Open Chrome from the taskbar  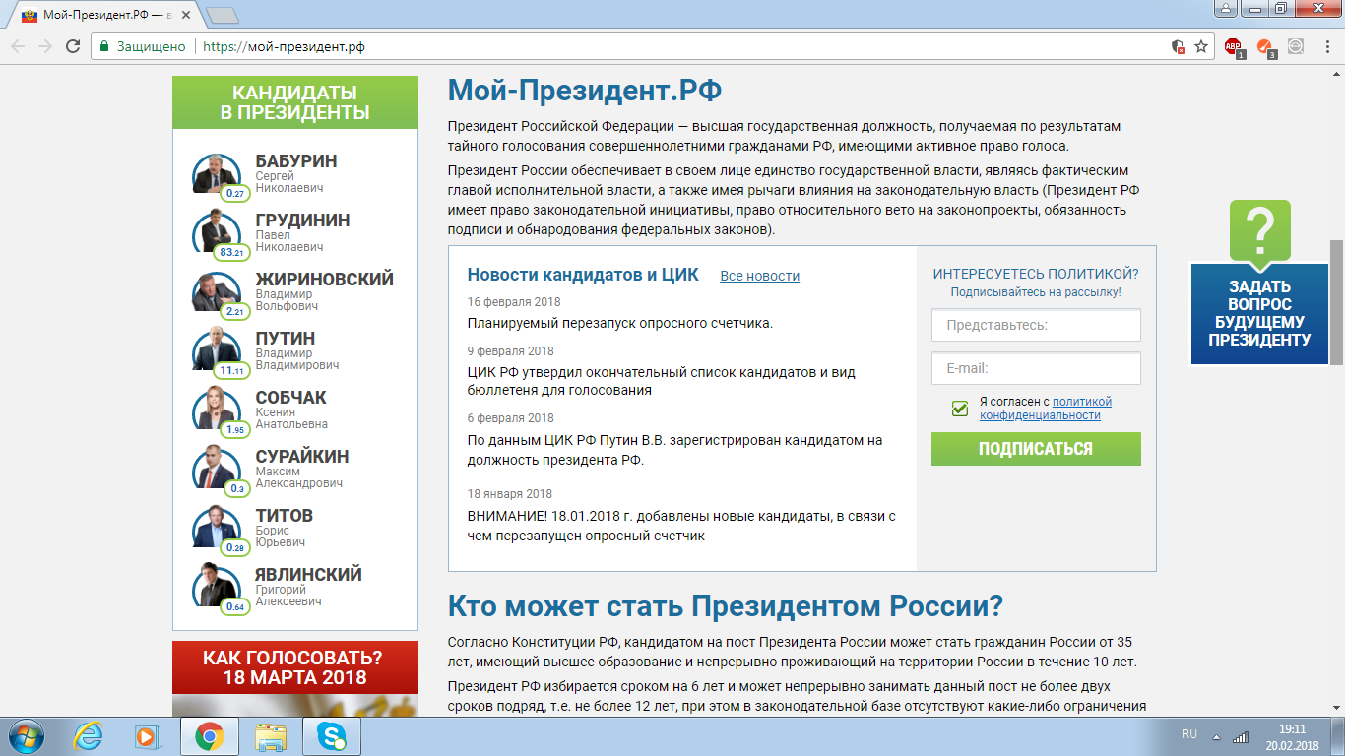point(209,735)
